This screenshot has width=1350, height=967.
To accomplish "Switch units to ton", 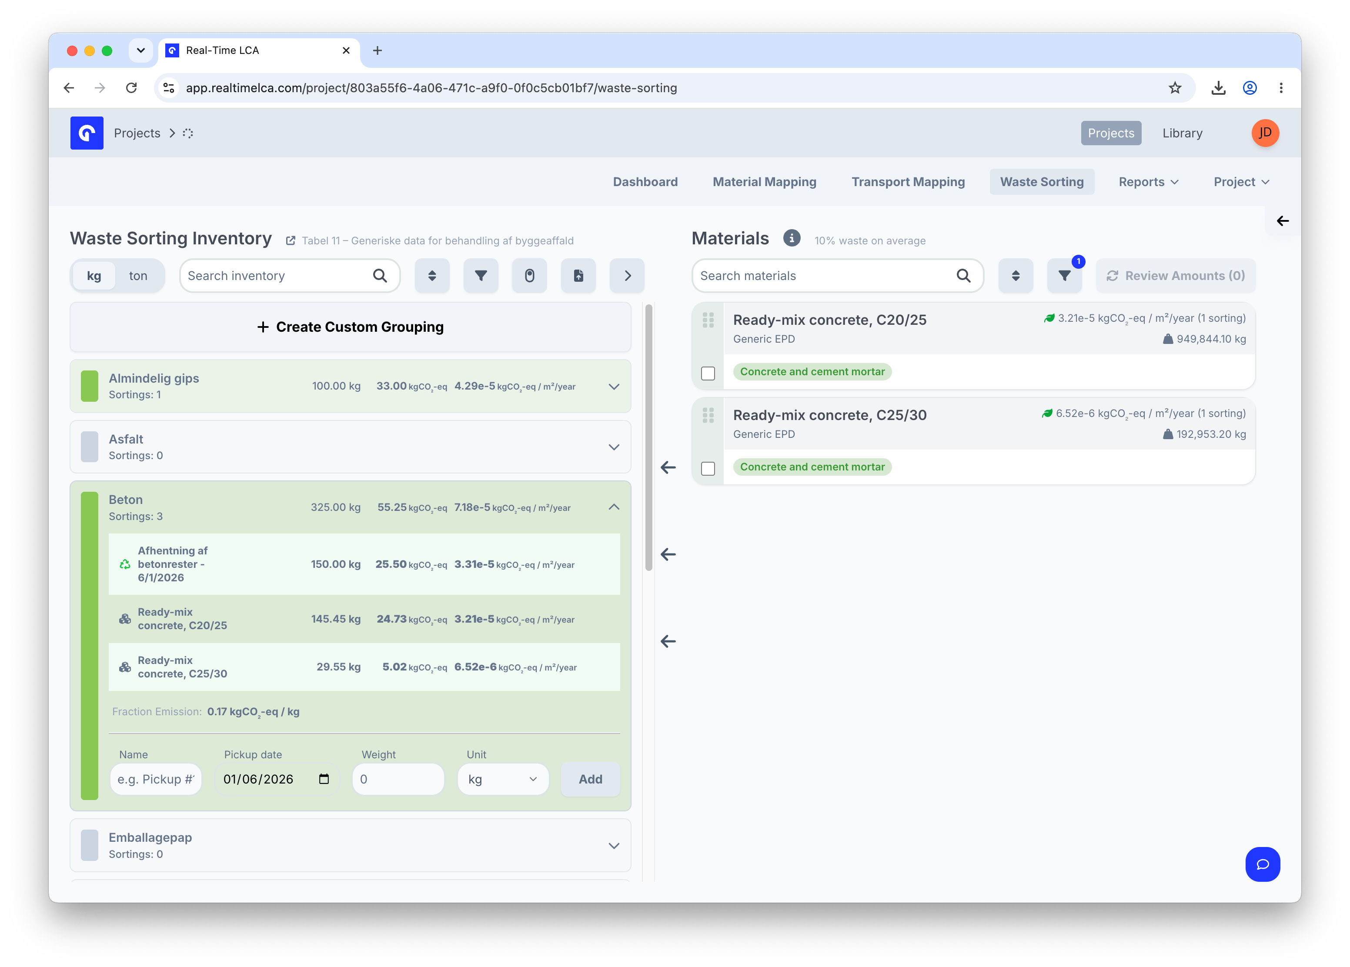I will click(x=138, y=276).
